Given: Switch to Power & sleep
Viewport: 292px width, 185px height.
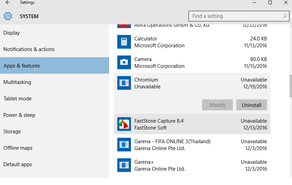Looking at the screenshot, I should click(x=19, y=115).
